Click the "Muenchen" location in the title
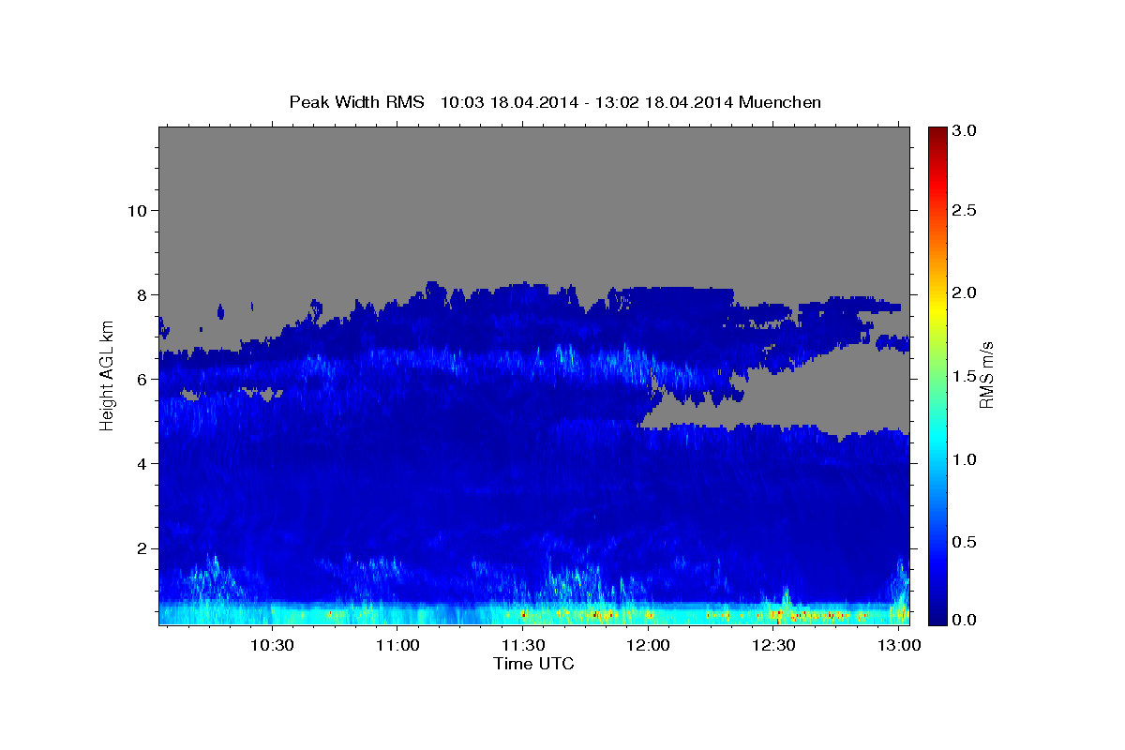The height and width of the screenshot is (750, 1125). click(x=780, y=102)
